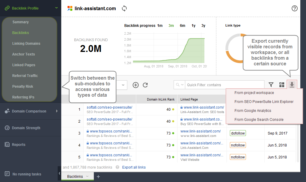306x182 pixels.
Task: Open row 3 www.topseos.com backlink link
Action: click(111, 131)
